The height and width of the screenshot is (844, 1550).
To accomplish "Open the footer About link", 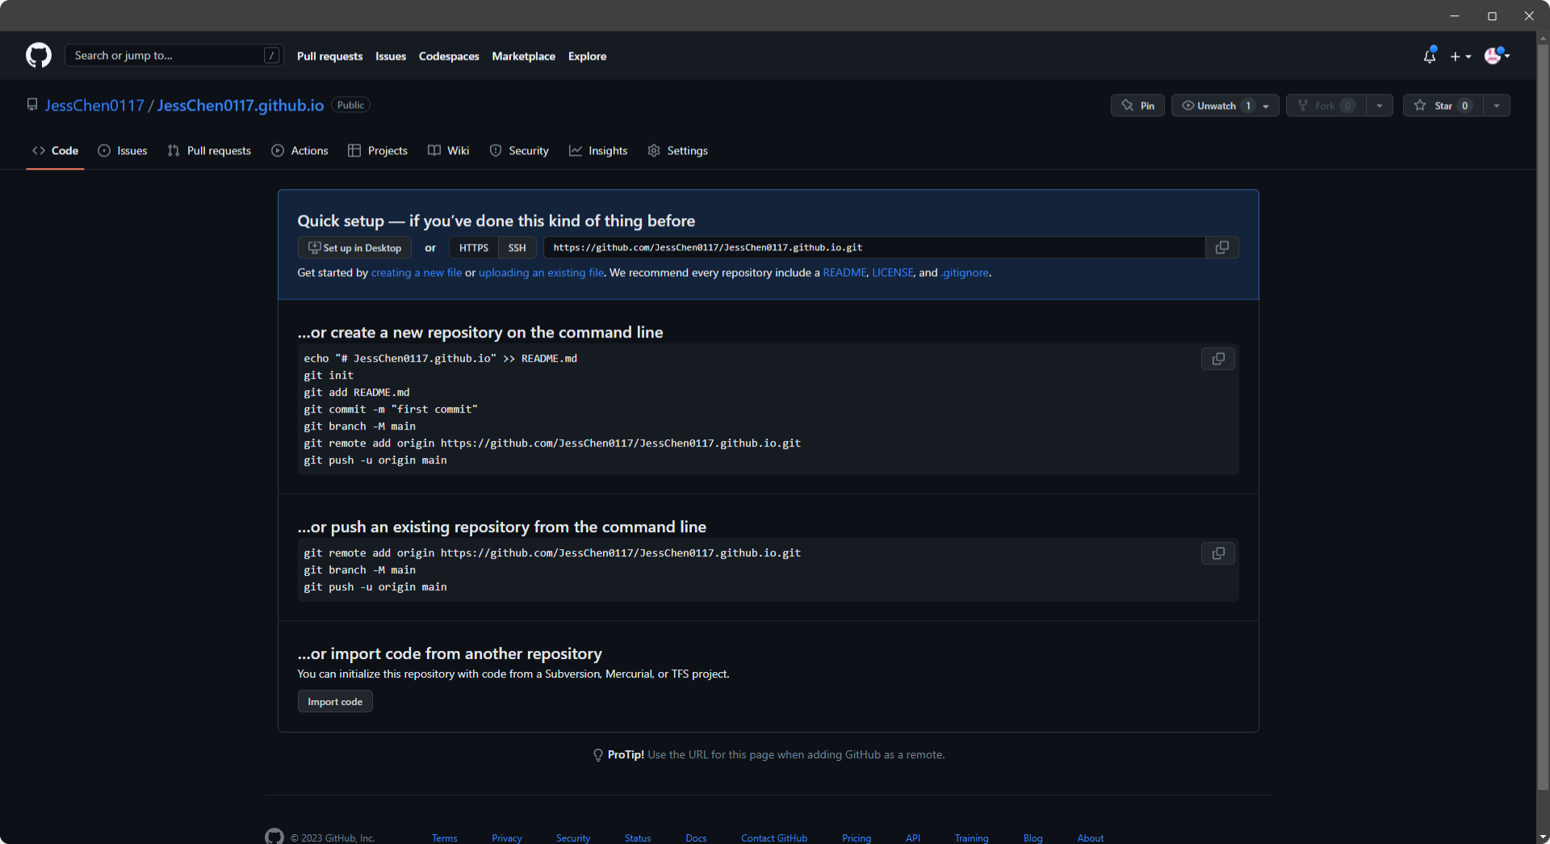I will 1090,838.
